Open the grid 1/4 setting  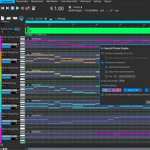coord(39,19)
